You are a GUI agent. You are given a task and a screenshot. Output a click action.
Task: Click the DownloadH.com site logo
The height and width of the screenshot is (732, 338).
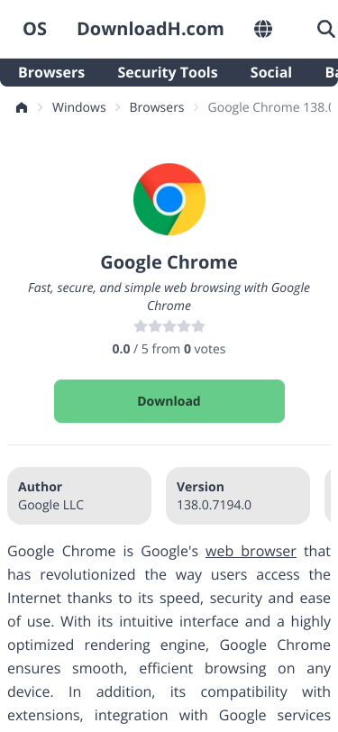click(x=151, y=29)
